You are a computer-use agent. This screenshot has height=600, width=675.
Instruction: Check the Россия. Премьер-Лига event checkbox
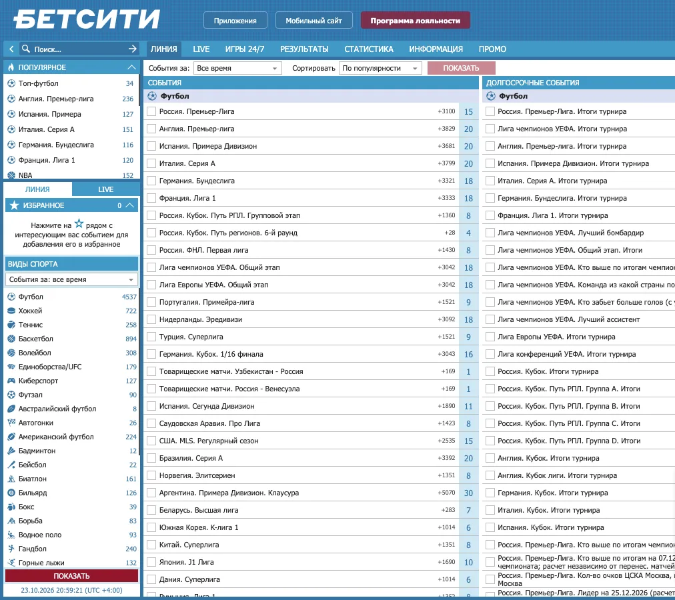[x=151, y=111]
